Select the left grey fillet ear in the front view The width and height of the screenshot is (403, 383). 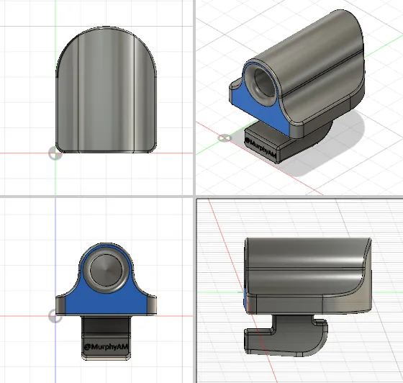click(60, 305)
